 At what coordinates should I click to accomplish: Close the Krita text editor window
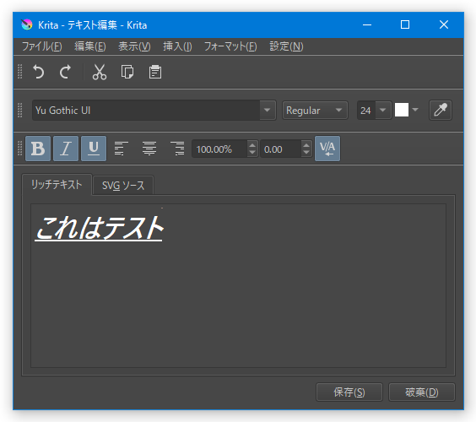tap(444, 24)
